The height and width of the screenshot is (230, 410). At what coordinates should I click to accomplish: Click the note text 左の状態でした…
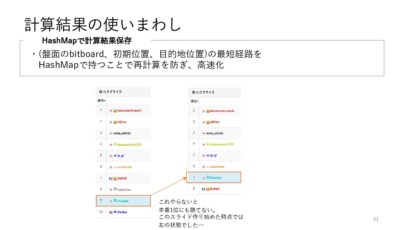tap(181, 225)
